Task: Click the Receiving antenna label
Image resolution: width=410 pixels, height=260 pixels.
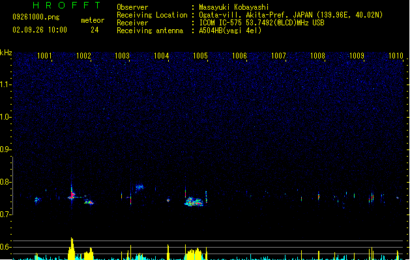Action: (x=150, y=31)
